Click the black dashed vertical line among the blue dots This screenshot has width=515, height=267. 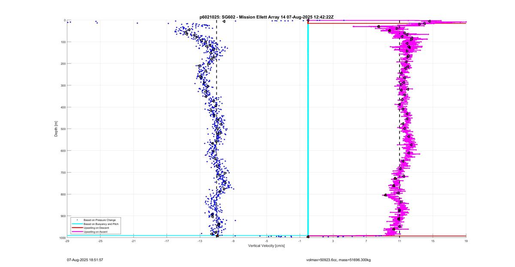coord(217,129)
